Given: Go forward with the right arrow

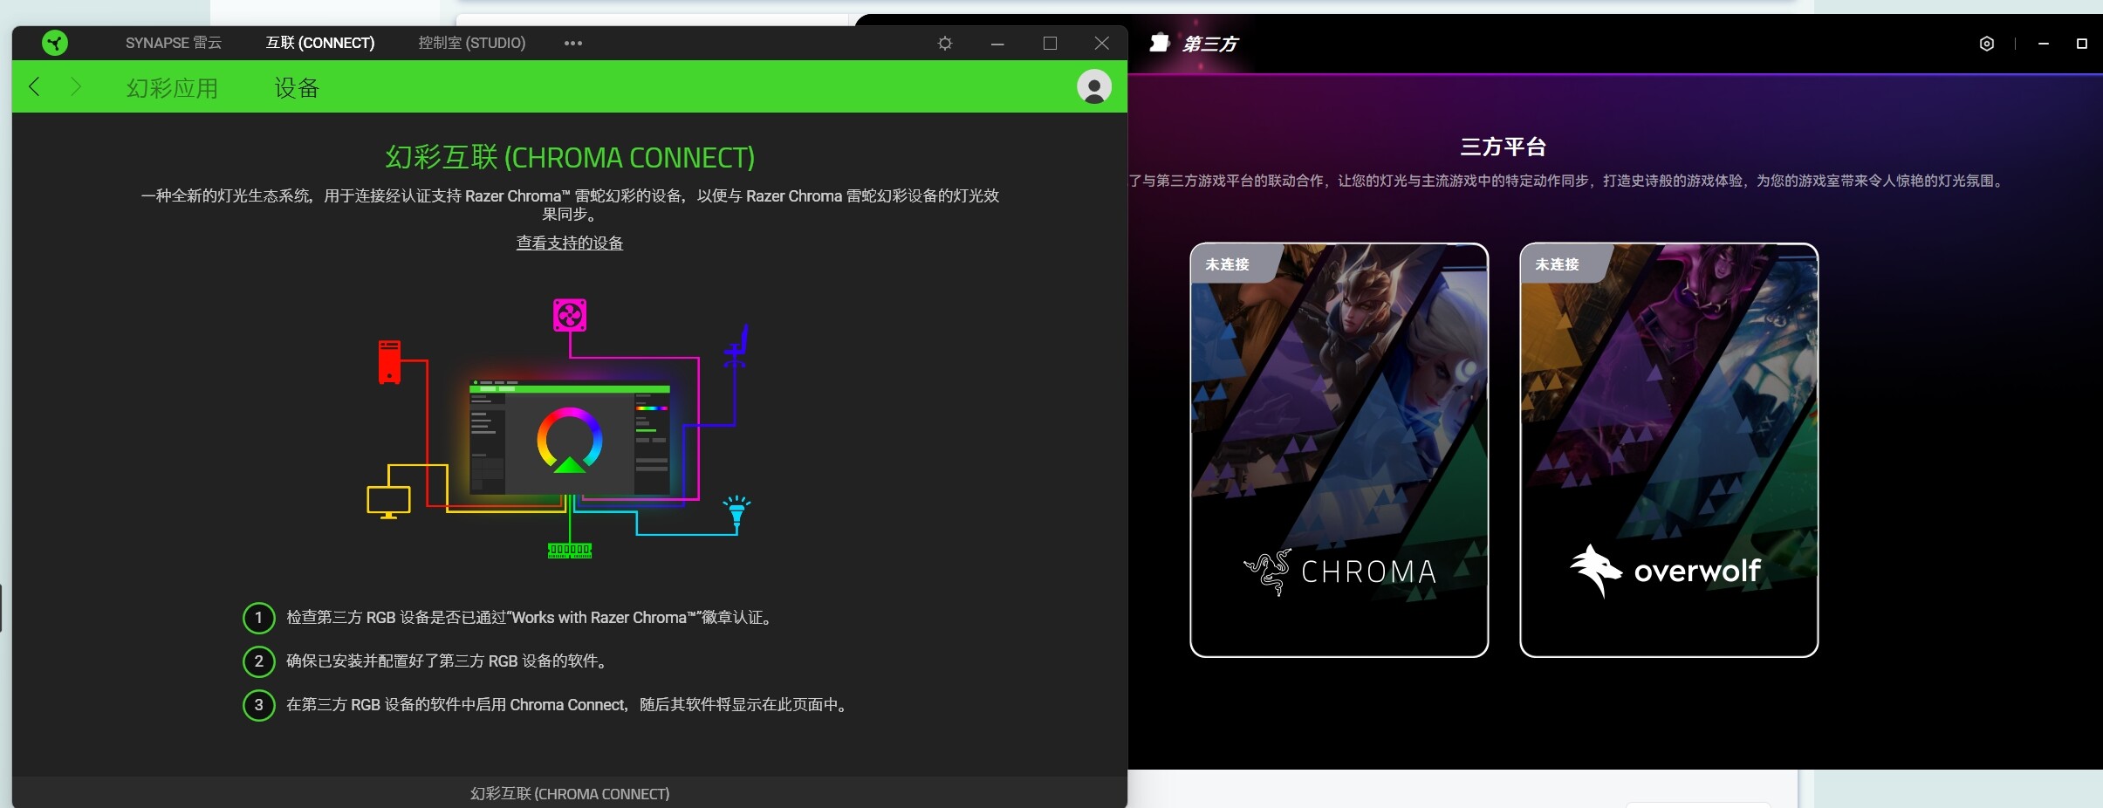Looking at the screenshot, I should point(76,86).
